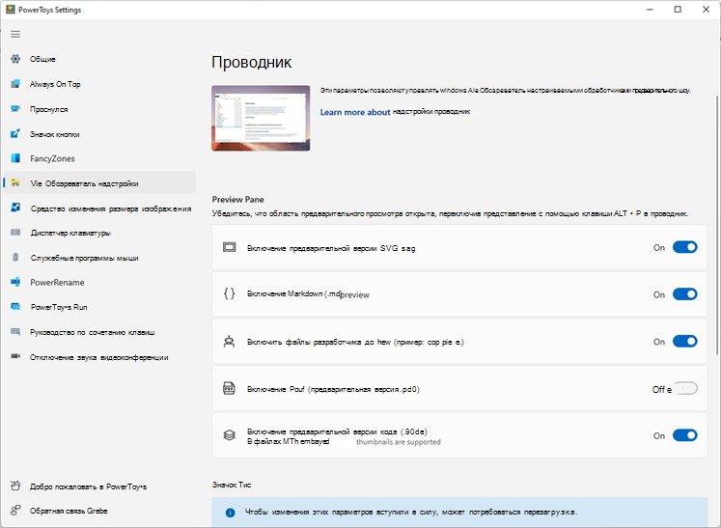Follow the Learn more about link
Viewport: 721px width, 528px height.
pos(355,112)
